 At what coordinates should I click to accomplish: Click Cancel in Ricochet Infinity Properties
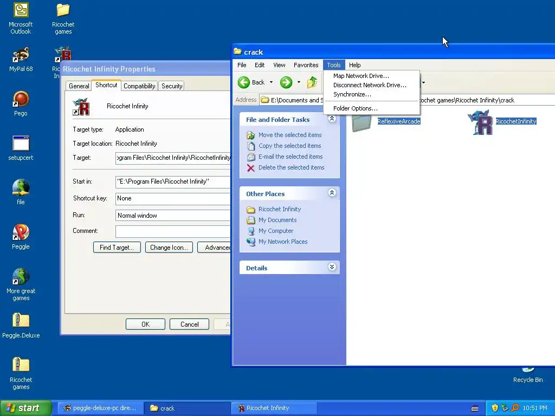[189, 324]
